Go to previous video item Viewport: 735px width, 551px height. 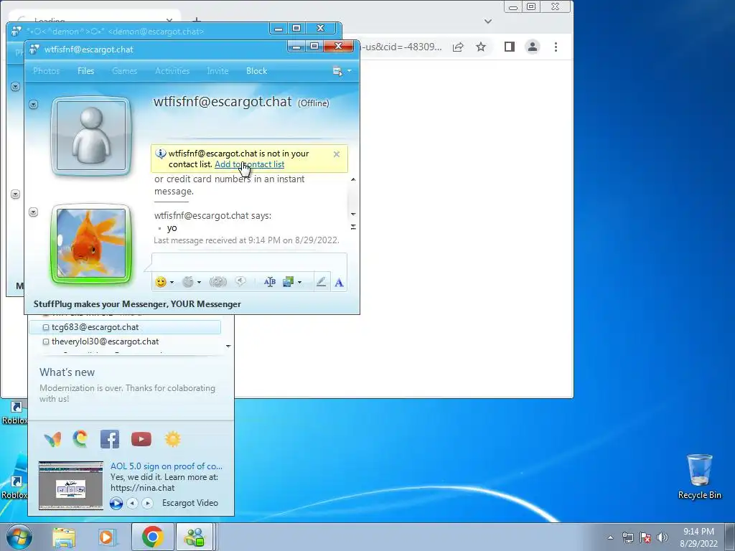click(x=133, y=503)
